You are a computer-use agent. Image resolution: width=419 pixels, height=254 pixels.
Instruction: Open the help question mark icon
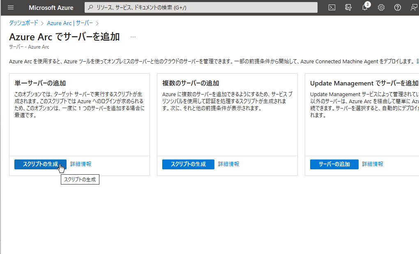(397, 7)
